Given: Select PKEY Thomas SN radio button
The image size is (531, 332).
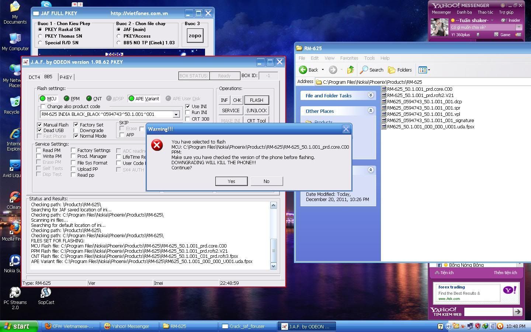Looking at the screenshot, I should (x=40, y=36).
